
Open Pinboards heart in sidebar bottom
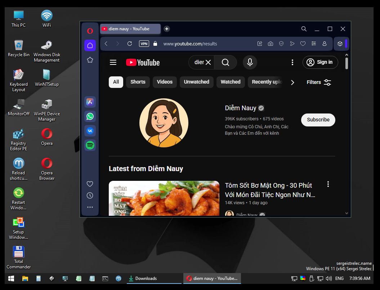point(90,184)
